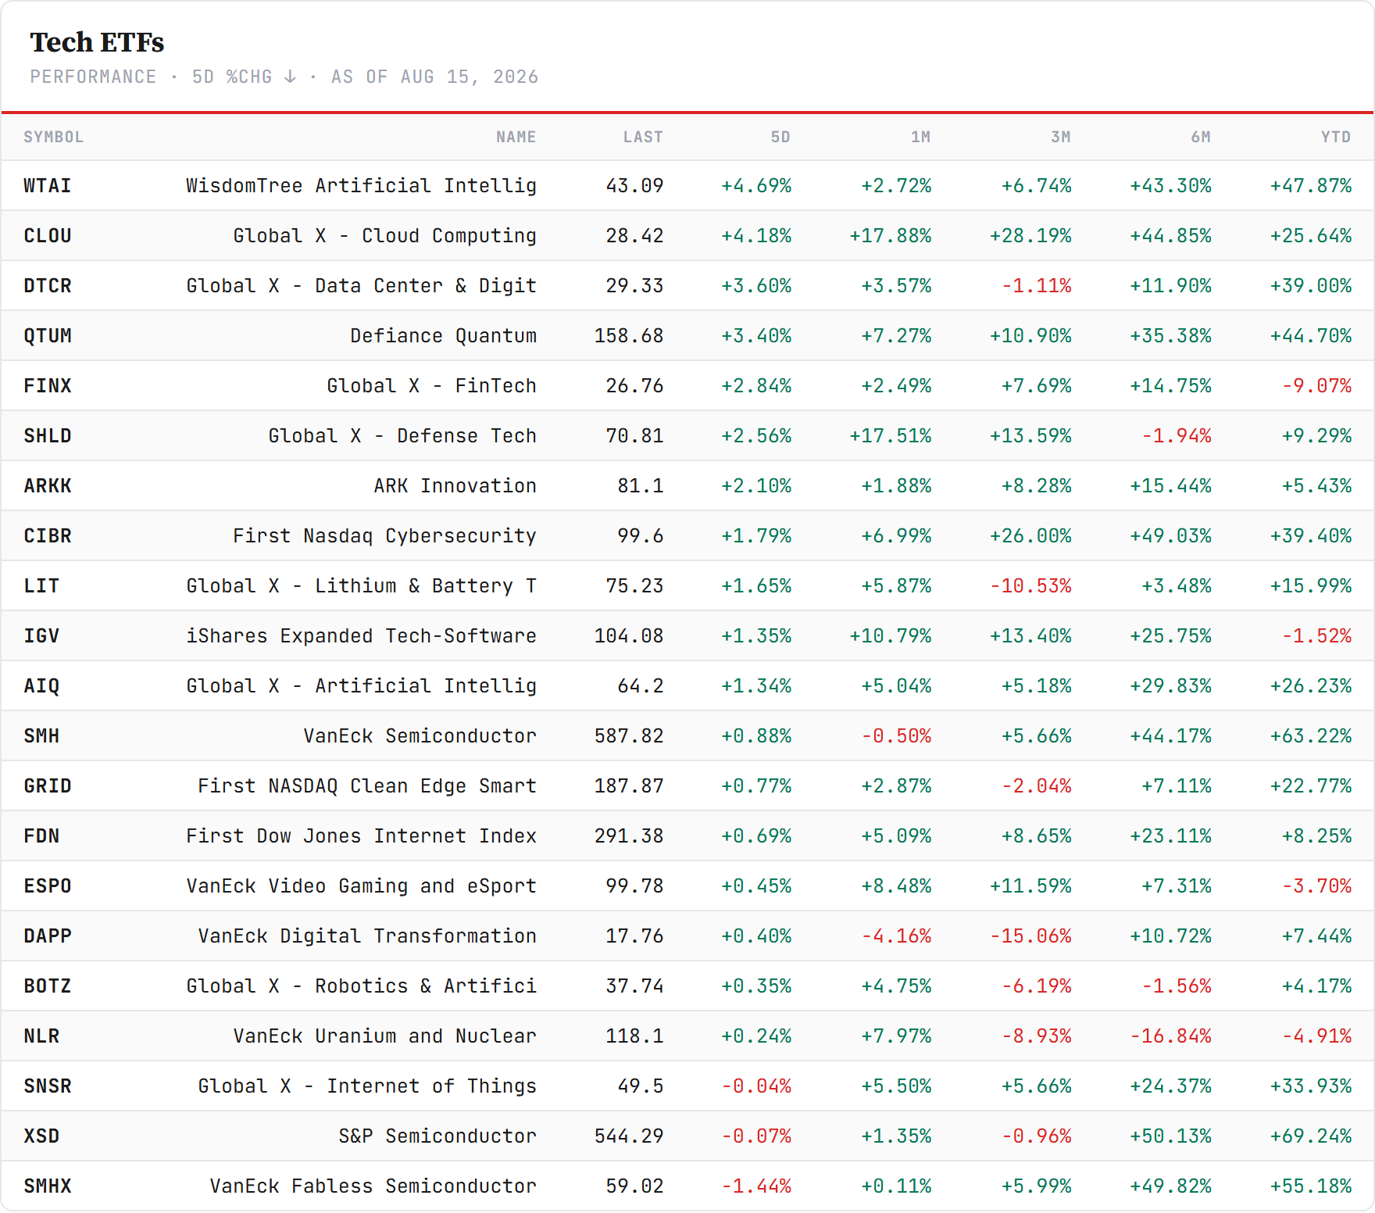Select the CLOU symbol
Image resolution: width=1375 pixels, height=1213 pixels.
[48, 236]
